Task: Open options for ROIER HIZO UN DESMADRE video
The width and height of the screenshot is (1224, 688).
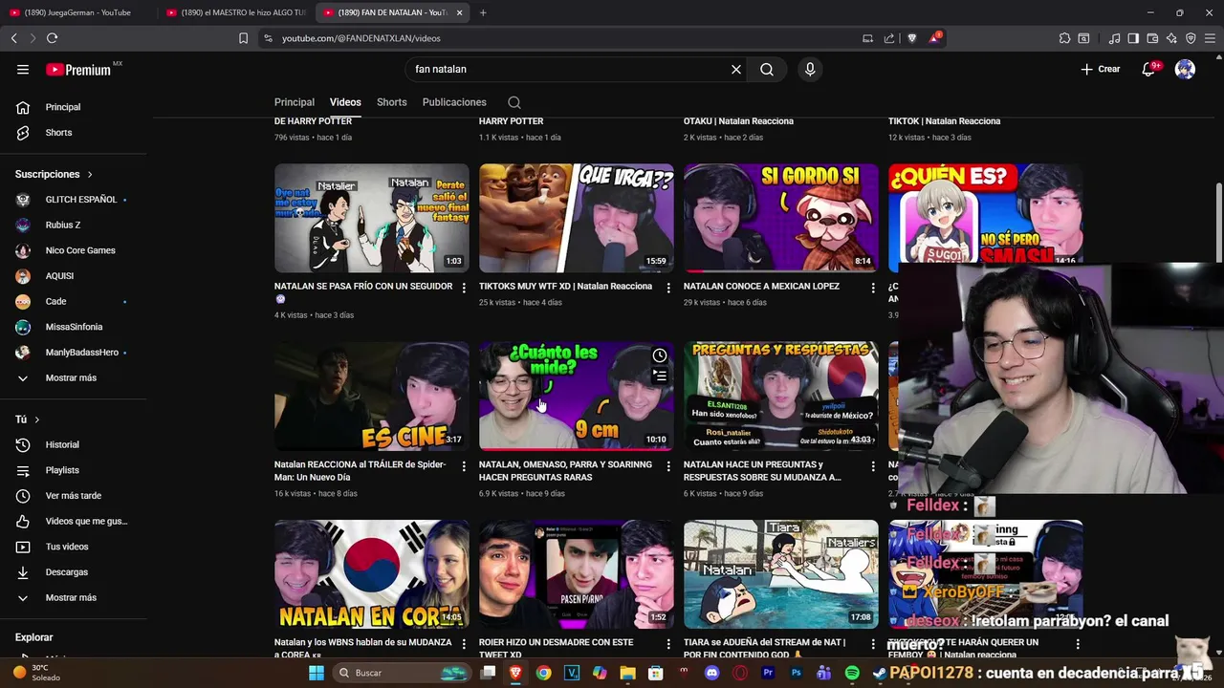Action: [668, 644]
